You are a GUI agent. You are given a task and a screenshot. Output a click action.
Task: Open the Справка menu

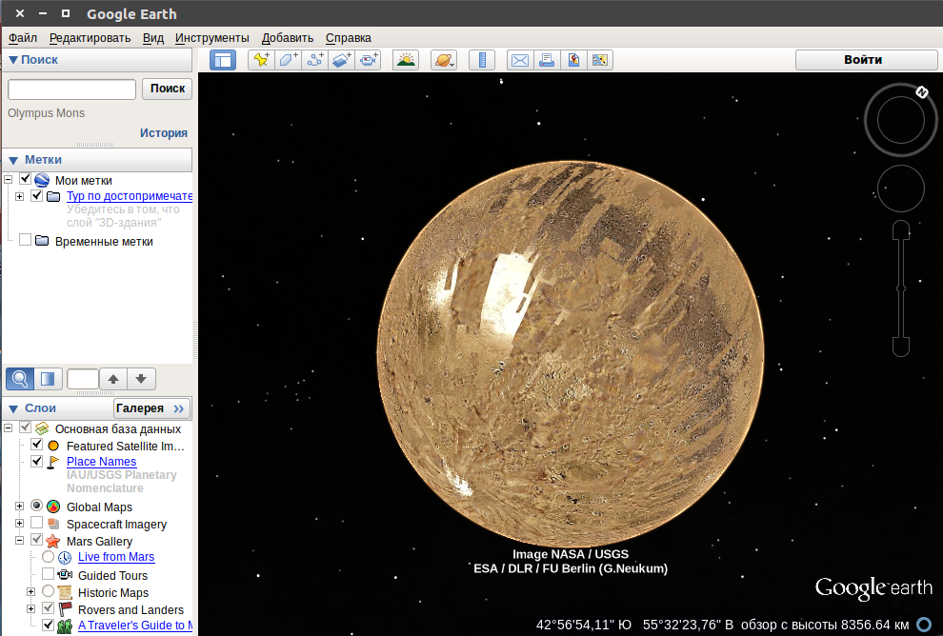click(x=349, y=38)
